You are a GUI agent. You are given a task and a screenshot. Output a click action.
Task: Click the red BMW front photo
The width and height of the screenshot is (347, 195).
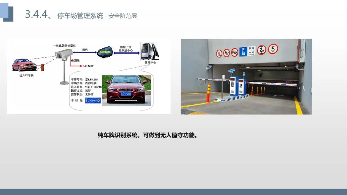(x=127, y=89)
